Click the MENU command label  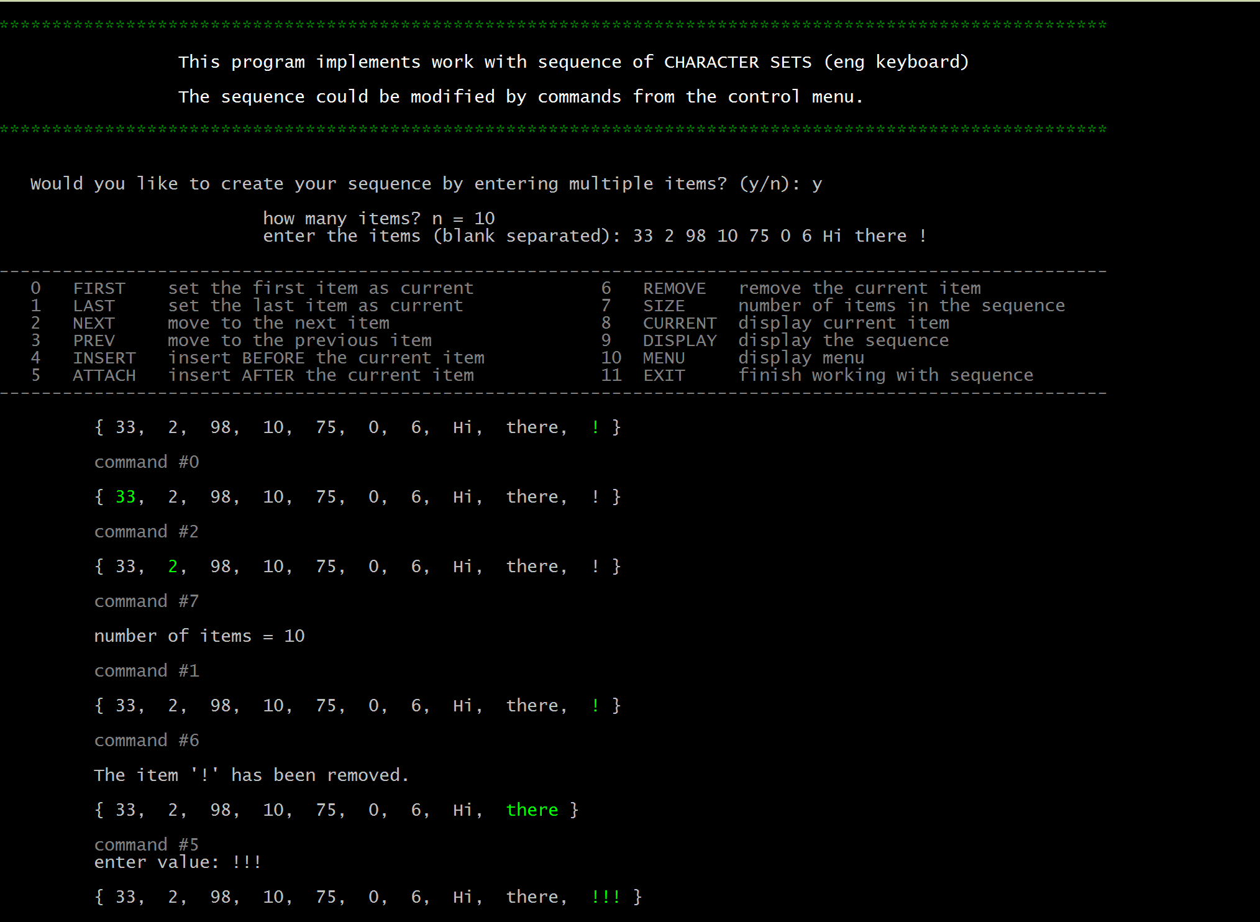(x=664, y=358)
